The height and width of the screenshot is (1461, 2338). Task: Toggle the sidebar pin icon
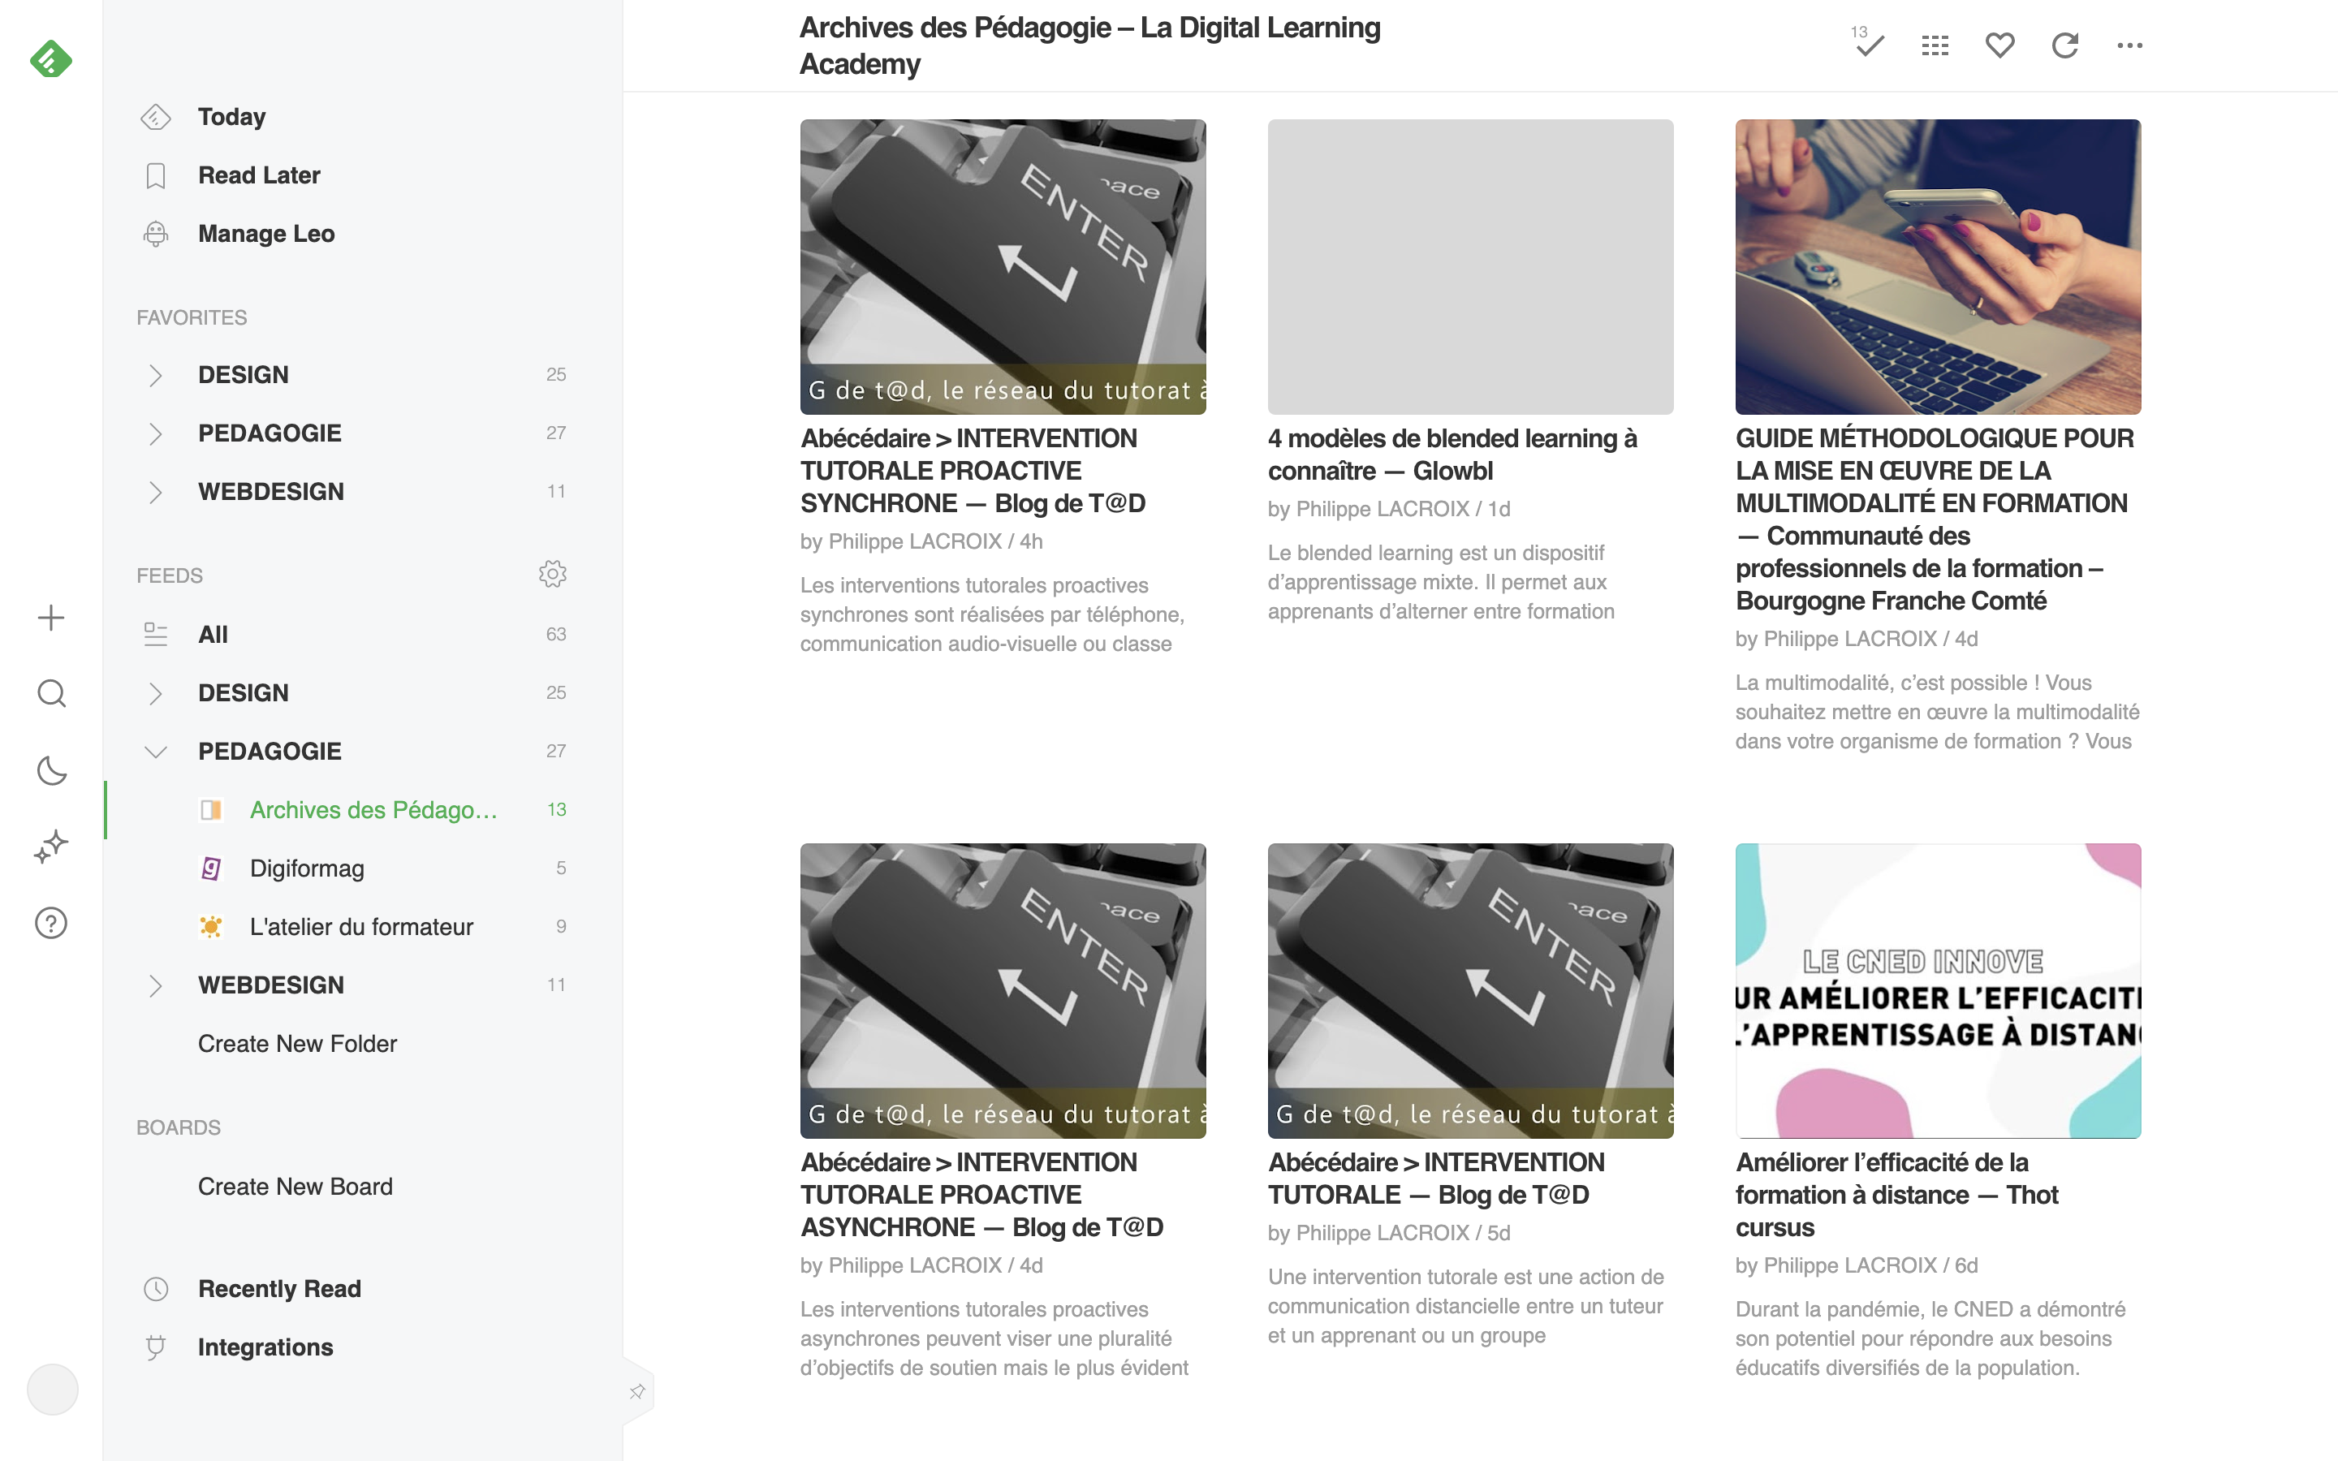[x=636, y=1391]
